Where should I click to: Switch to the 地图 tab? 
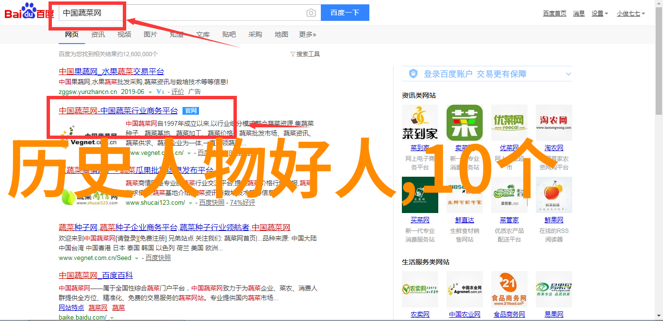point(282,34)
